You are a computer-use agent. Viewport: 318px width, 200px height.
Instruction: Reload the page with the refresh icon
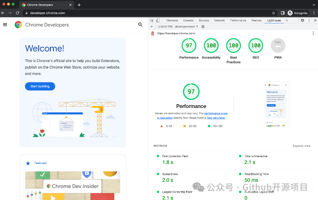[x=17, y=13]
